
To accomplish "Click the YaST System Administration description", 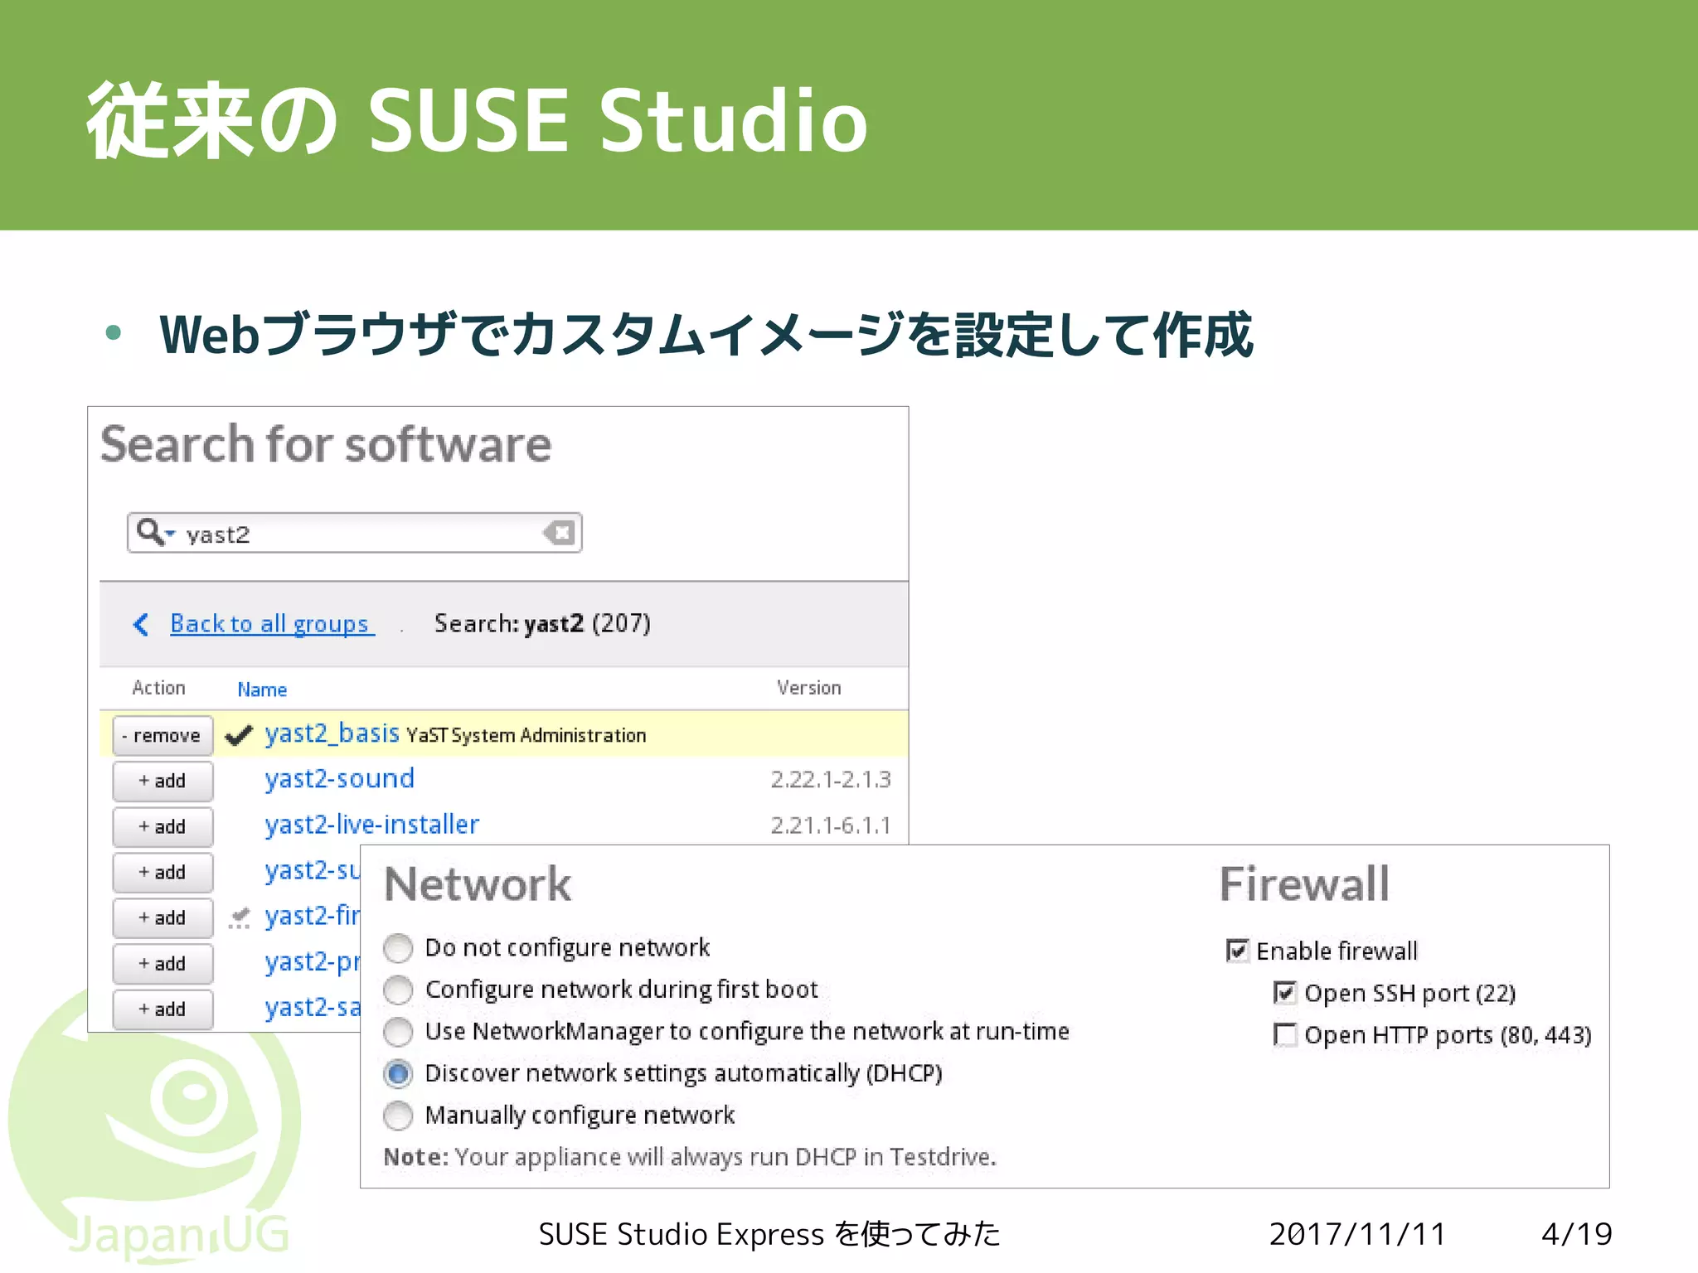I will pos(526,736).
